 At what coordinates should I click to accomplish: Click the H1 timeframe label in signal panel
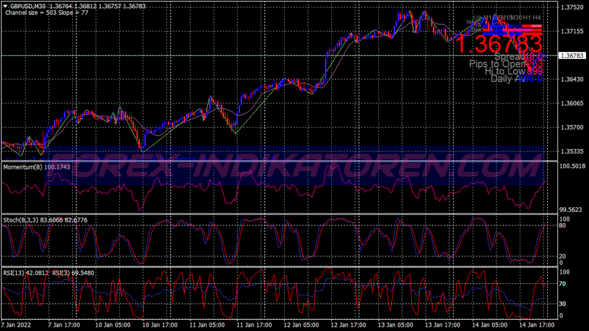tap(527, 18)
